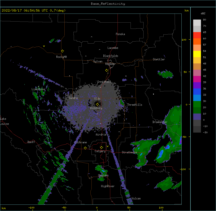This screenshot has height=211, width=216.
Task: Click the Okotoks label
Action: [103, 175]
